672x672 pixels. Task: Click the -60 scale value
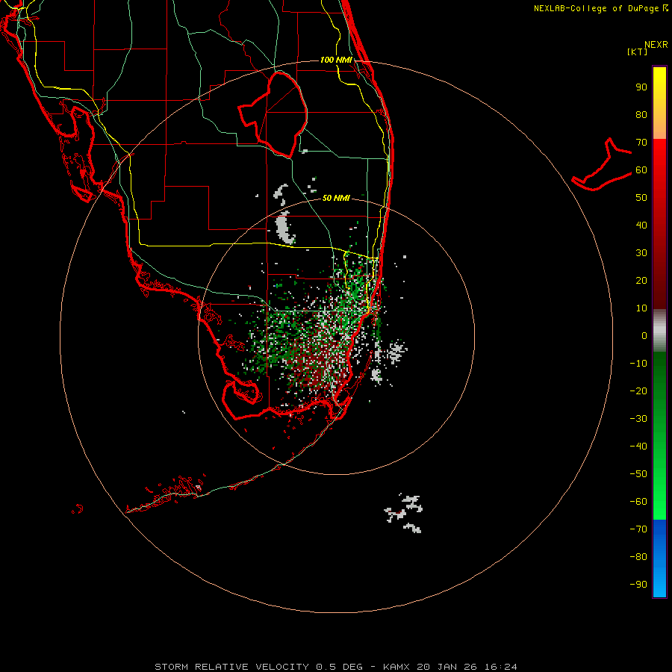[x=638, y=502]
